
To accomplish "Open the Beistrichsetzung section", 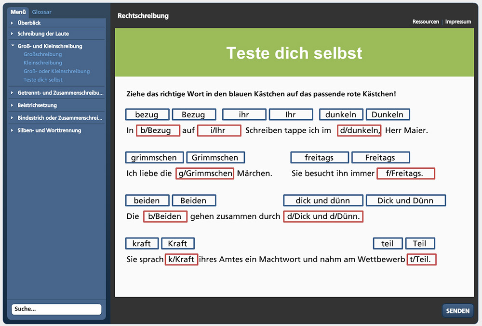I will pos(37,105).
